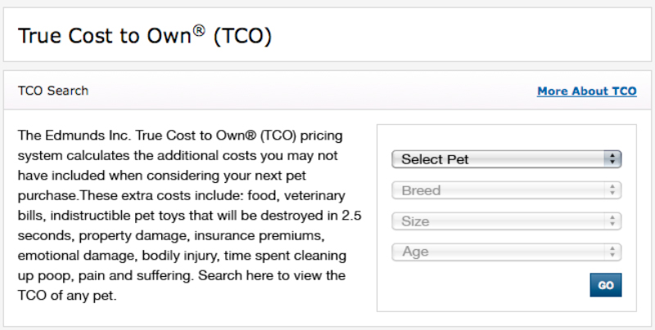655x330 pixels.
Task: Expand the Age dropdown
Action: pyautogui.click(x=499, y=252)
